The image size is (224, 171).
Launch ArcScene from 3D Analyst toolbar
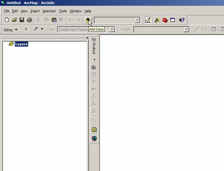tap(94, 129)
